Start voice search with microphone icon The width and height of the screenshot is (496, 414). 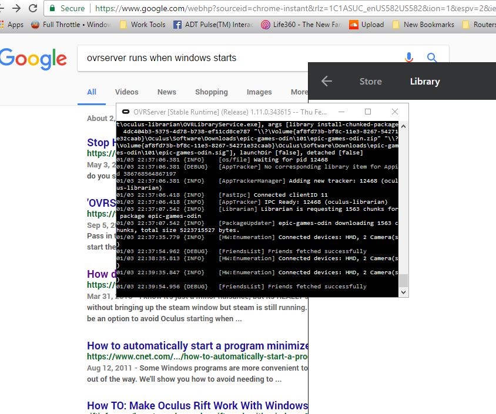coord(409,57)
